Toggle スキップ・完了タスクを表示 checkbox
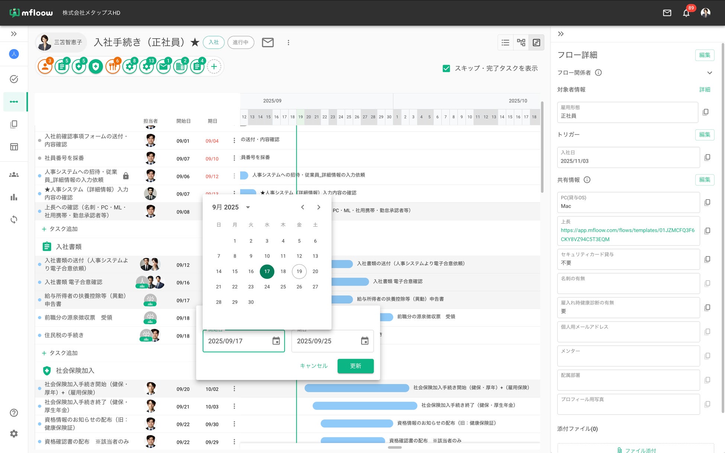 tap(446, 68)
